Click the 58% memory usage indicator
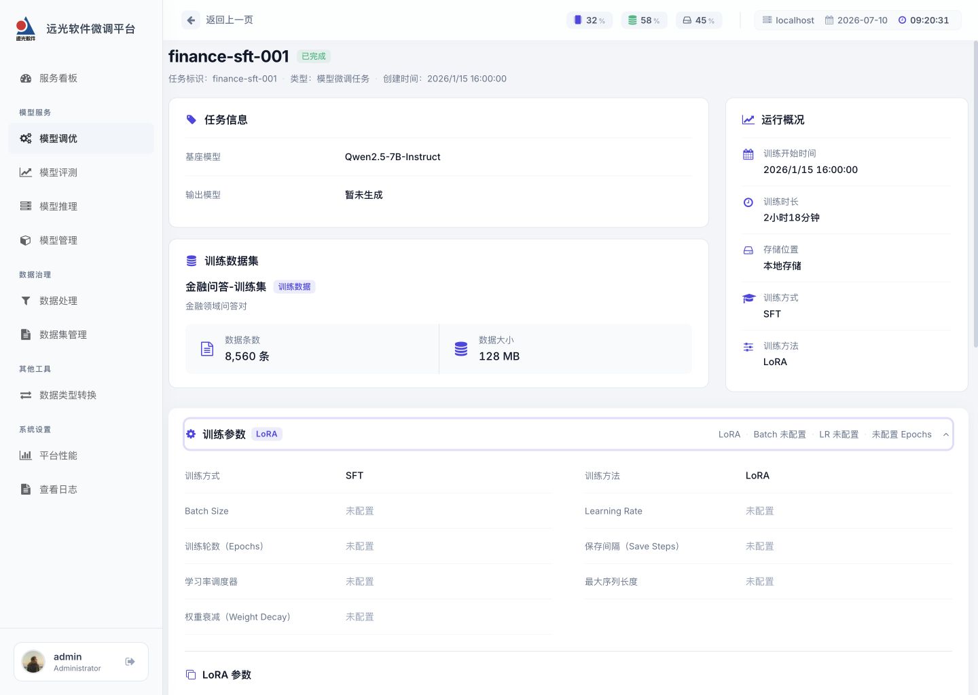This screenshot has width=978, height=695. 644,20
